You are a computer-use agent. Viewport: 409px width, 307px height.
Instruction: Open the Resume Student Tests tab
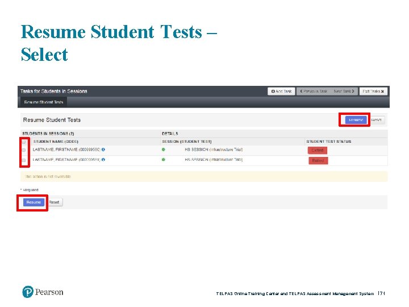[x=44, y=102]
